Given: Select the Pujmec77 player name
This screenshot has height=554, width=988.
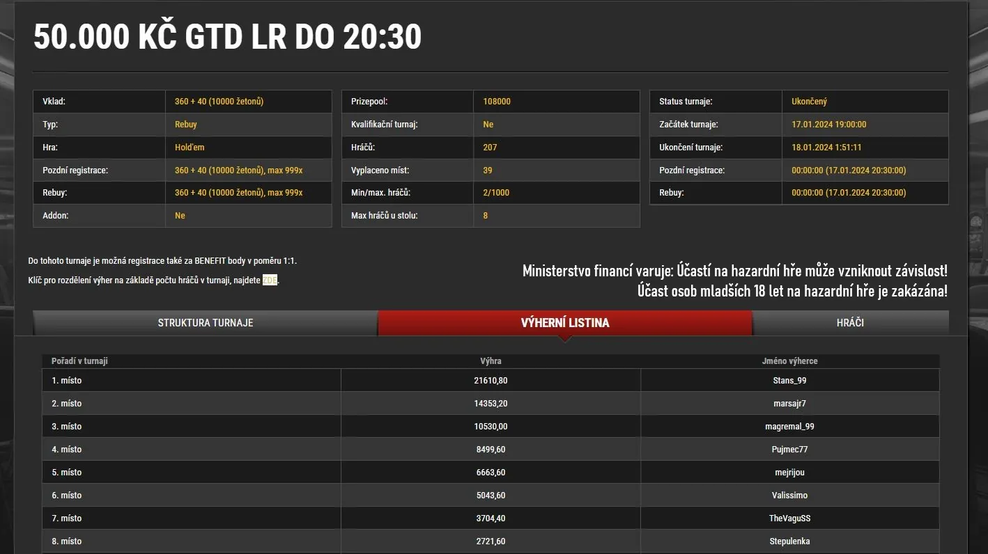Looking at the screenshot, I should coord(789,450).
